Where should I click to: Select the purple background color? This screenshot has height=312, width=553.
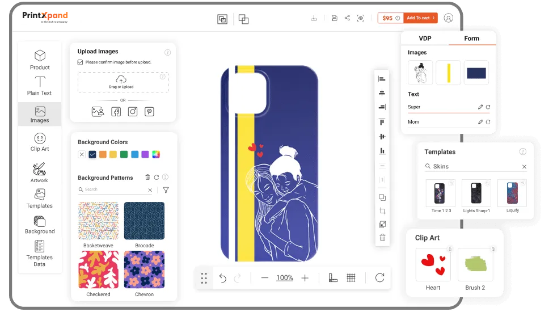pyautogui.click(x=145, y=154)
